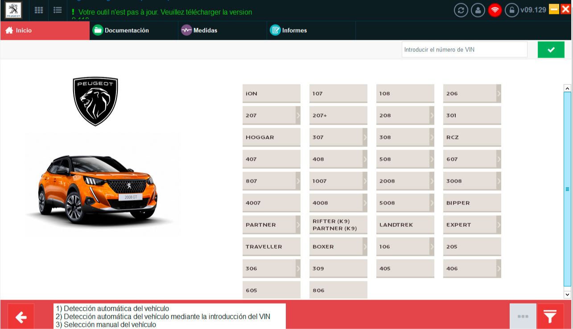
Task: Select the 207+ model
Action: click(x=338, y=115)
